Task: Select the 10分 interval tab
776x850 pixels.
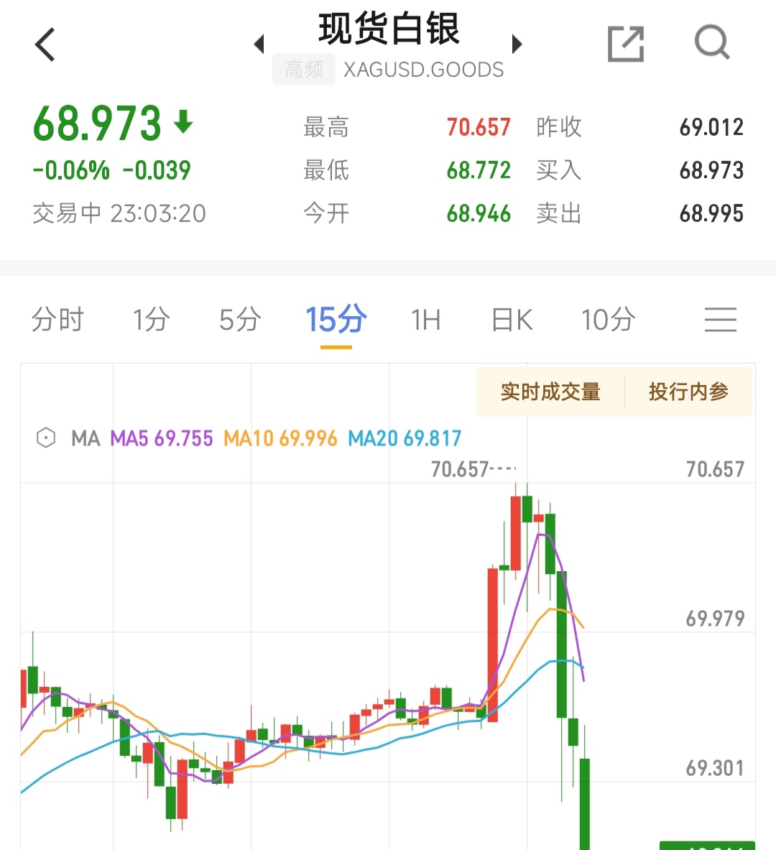Action: [608, 319]
